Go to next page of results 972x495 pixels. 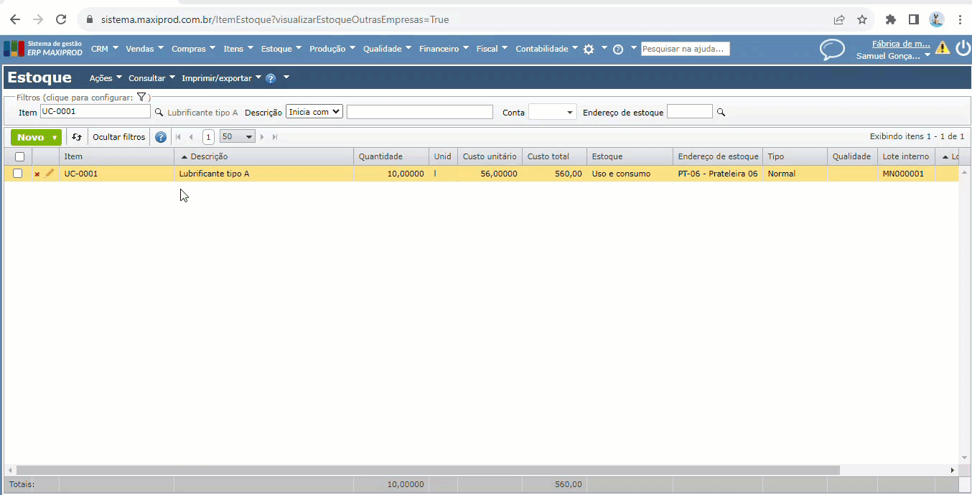click(262, 137)
